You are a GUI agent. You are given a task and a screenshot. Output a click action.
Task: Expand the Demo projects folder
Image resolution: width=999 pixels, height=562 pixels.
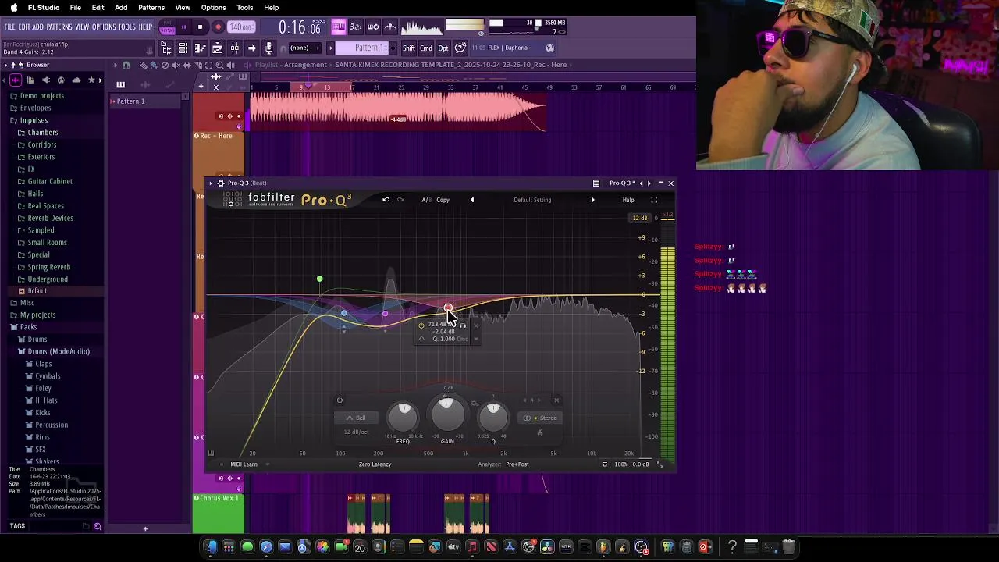click(x=42, y=96)
